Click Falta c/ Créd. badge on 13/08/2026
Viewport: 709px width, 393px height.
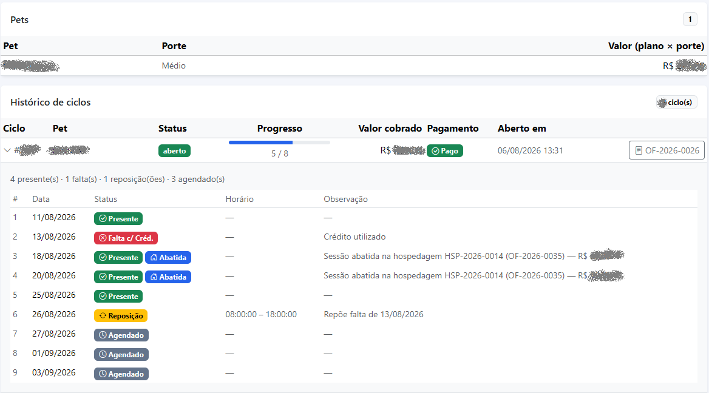126,238
